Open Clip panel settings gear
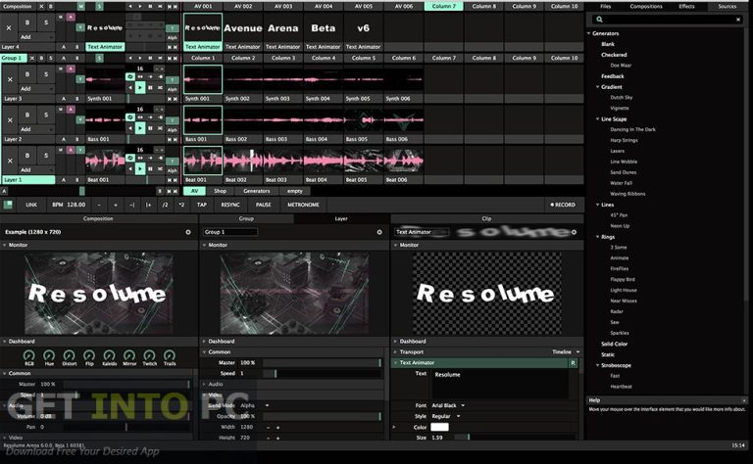The height and width of the screenshot is (464, 753). [574, 232]
